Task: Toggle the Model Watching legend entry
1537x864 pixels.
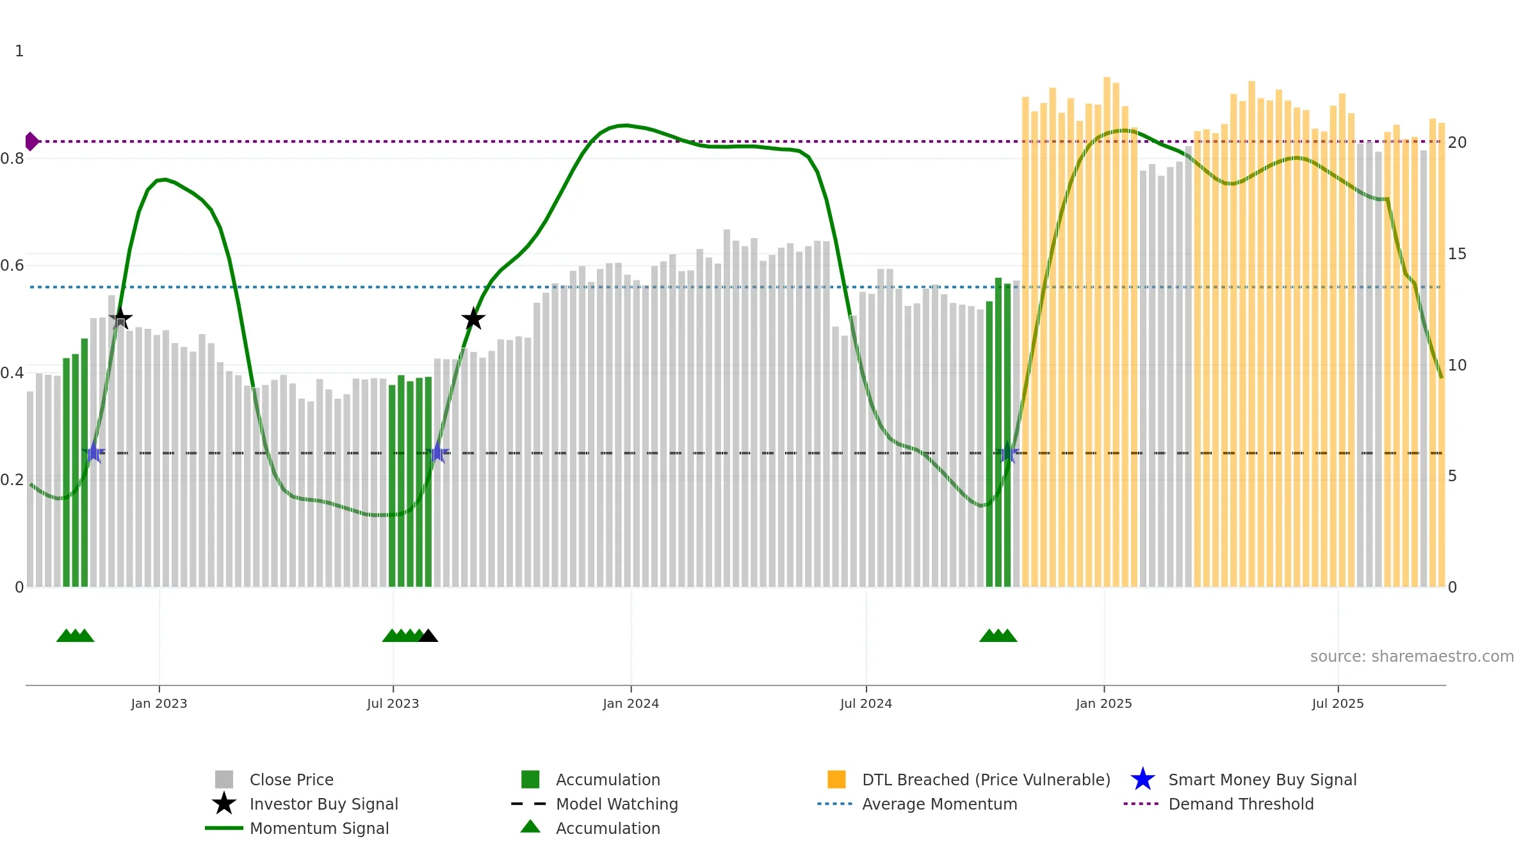Action: (595, 804)
